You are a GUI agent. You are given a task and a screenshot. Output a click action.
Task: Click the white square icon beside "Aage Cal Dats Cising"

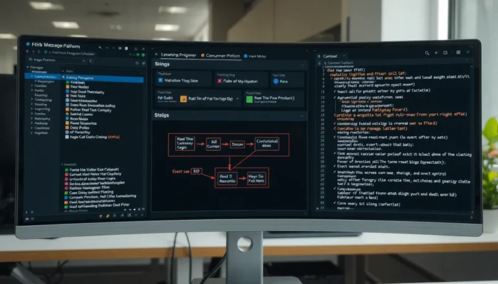67,137
